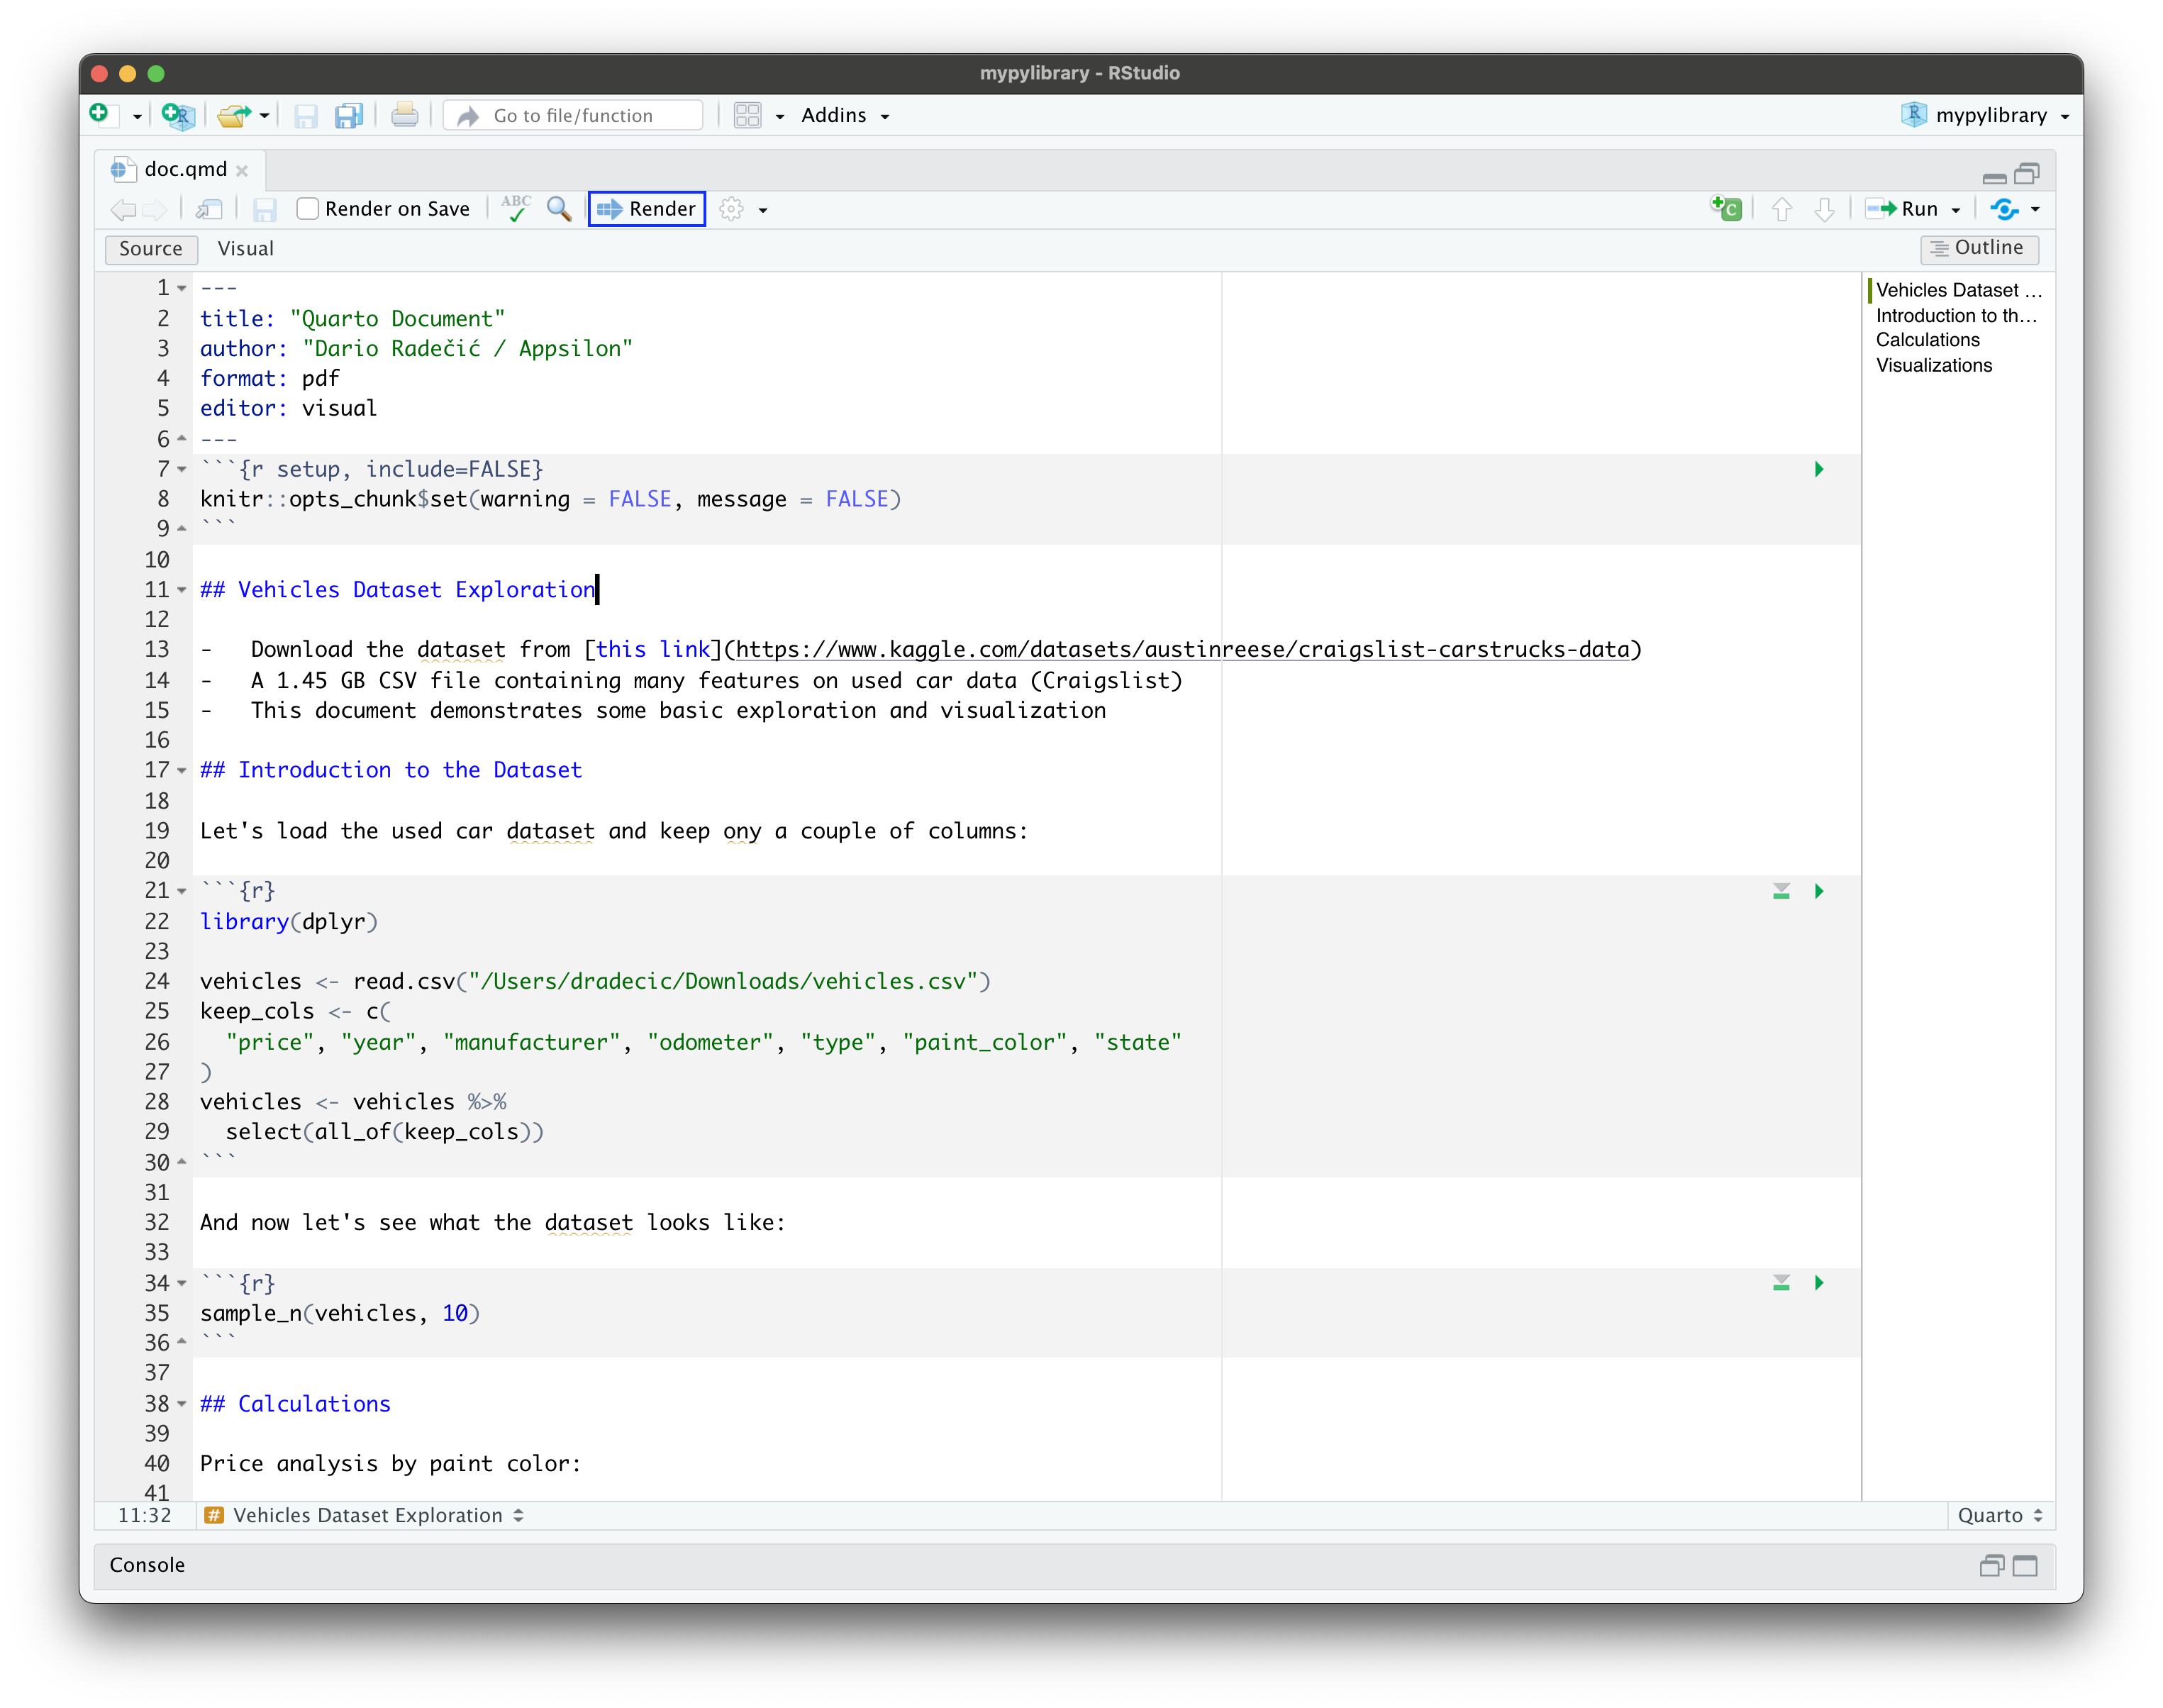
Task: Click the Kaggle dataset URL link
Action: 1182,650
